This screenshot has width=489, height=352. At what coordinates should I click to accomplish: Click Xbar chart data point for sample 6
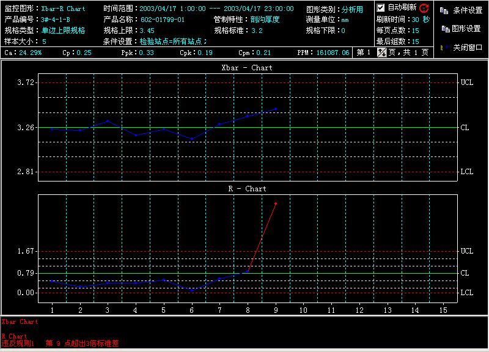pos(192,139)
